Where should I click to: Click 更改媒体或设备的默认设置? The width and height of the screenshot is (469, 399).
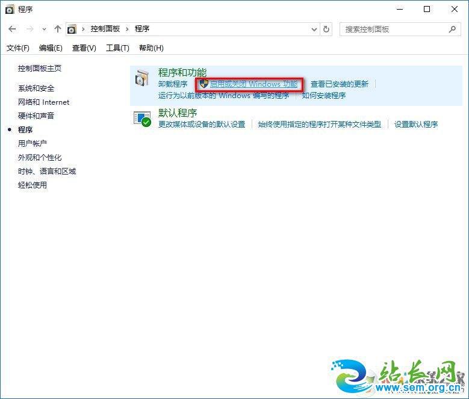(202, 125)
